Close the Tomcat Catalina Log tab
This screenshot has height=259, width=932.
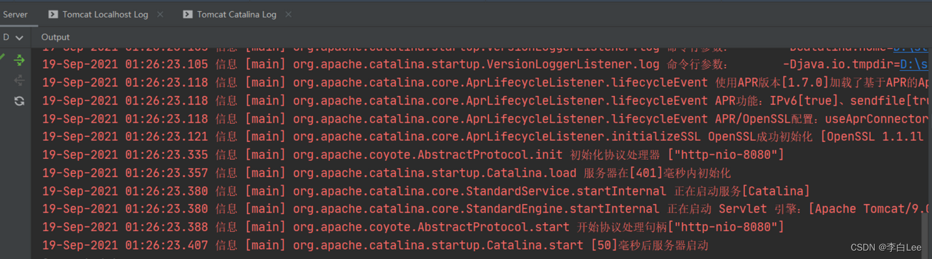[x=288, y=14]
